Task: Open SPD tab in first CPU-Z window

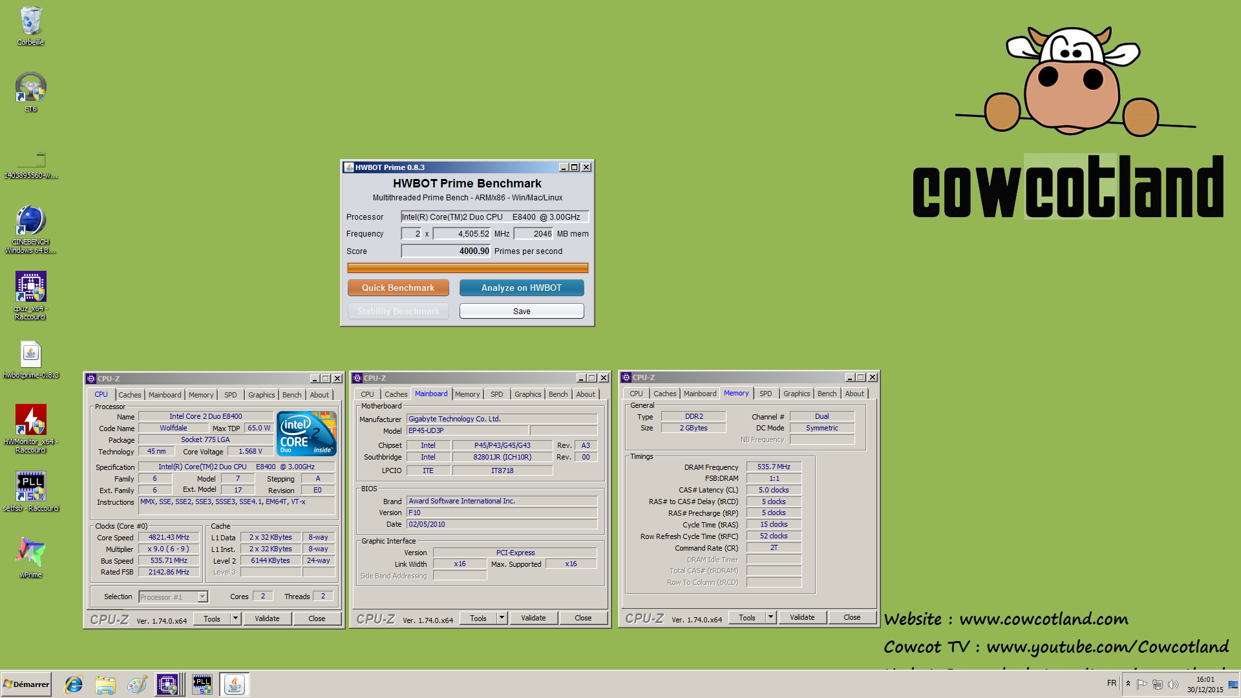Action: point(230,395)
